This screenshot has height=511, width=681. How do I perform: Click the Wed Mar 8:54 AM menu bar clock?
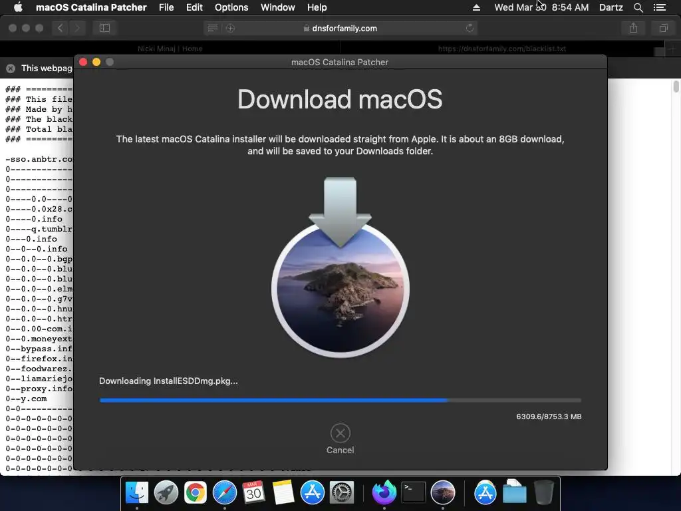click(541, 7)
